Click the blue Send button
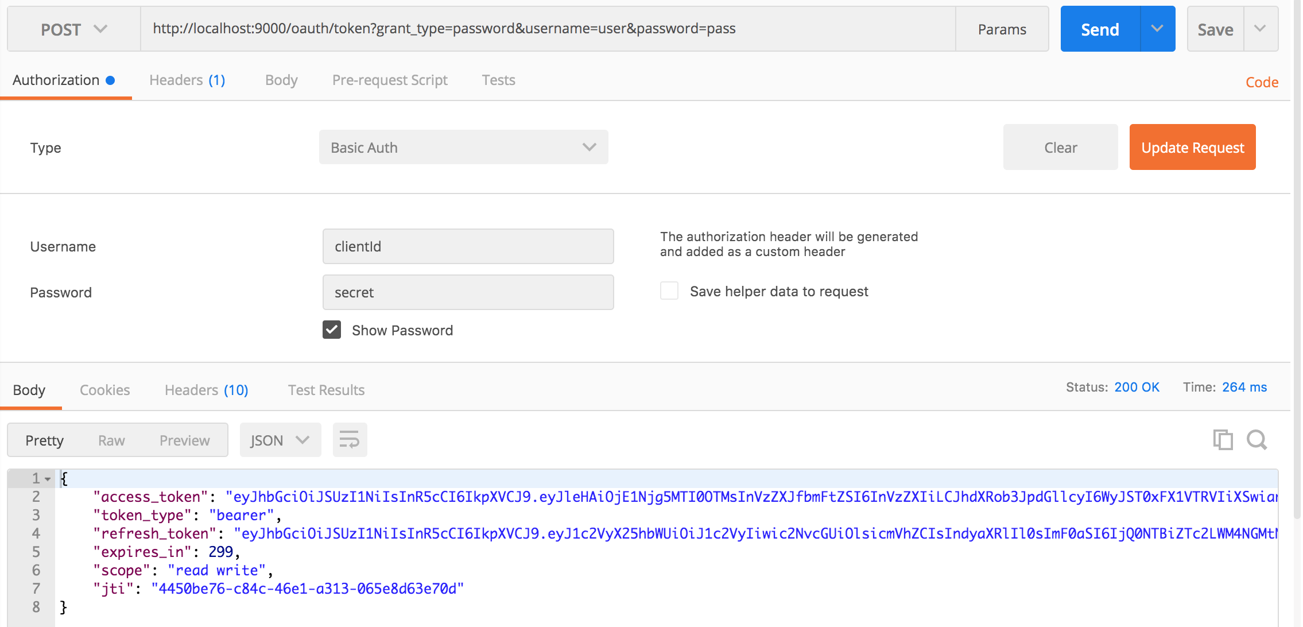1303x627 pixels. point(1100,29)
